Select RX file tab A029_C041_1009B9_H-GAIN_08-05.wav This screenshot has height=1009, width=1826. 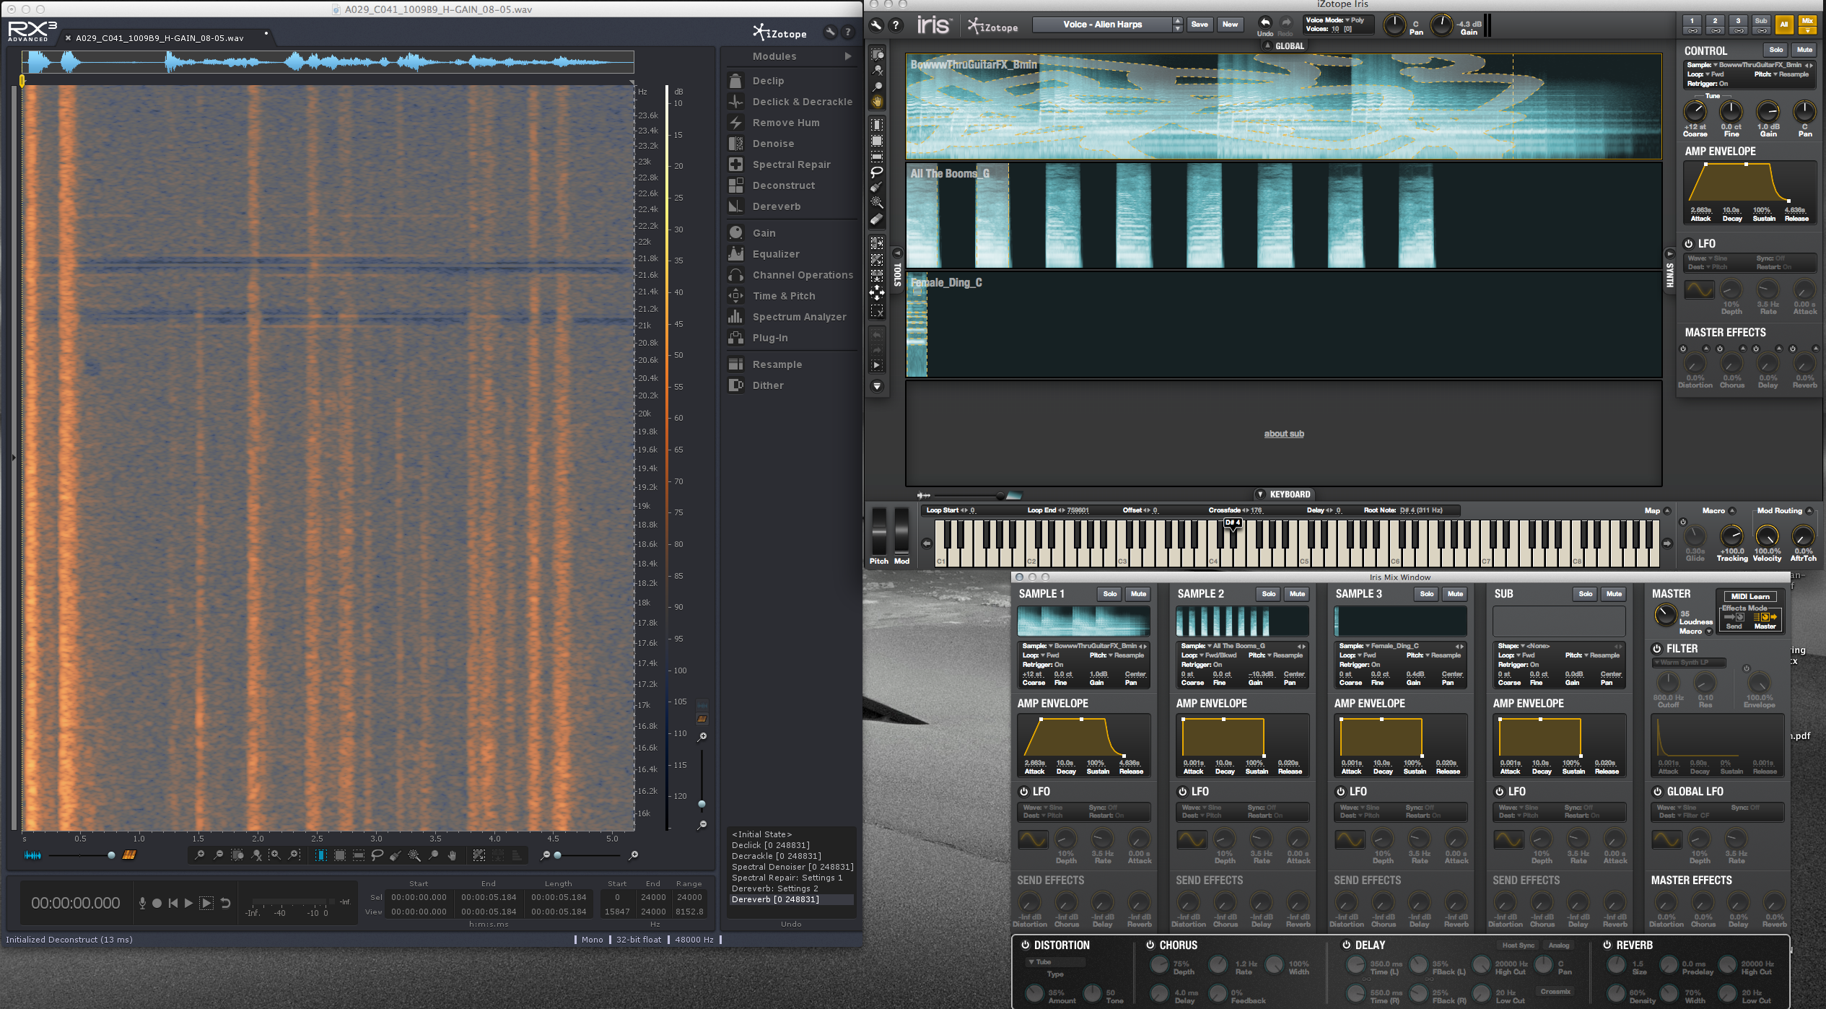(x=160, y=38)
